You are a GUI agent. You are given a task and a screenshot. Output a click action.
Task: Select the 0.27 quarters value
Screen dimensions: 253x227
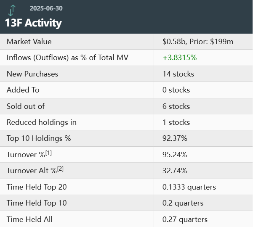(x=185, y=219)
